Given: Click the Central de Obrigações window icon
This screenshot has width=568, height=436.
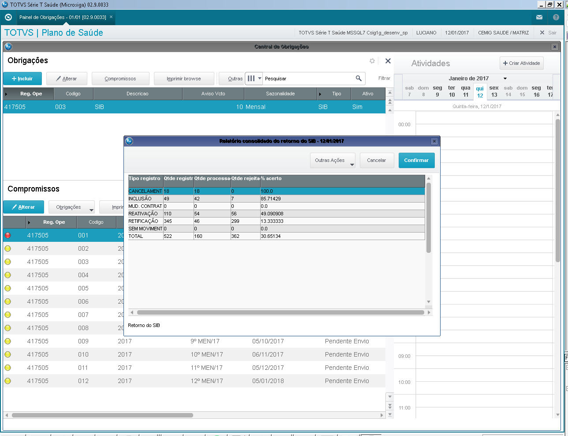Looking at the screenshot, I should tap(8, 47).
